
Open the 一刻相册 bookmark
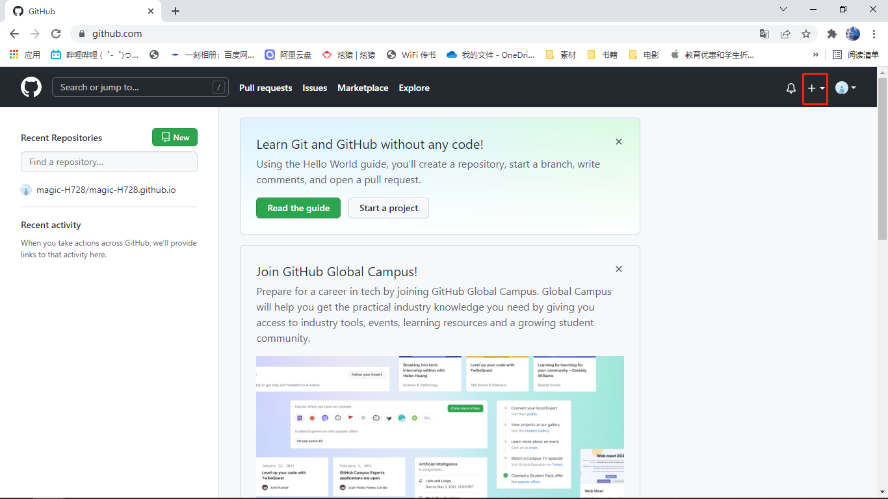tap(213, 55)
